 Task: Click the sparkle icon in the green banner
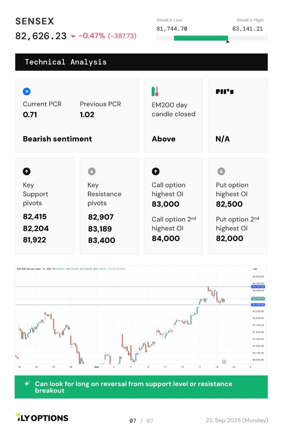[x=27, y=384]
